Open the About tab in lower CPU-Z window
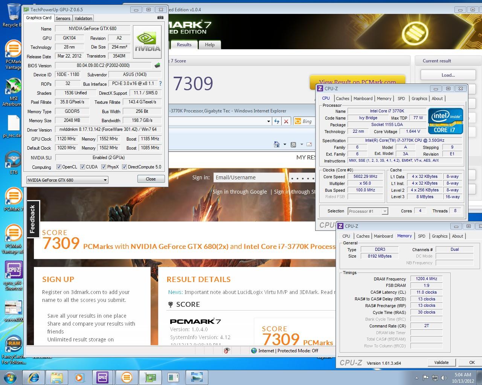The height and width of the screenshot is (385, 482). click(x=458, y=236)
